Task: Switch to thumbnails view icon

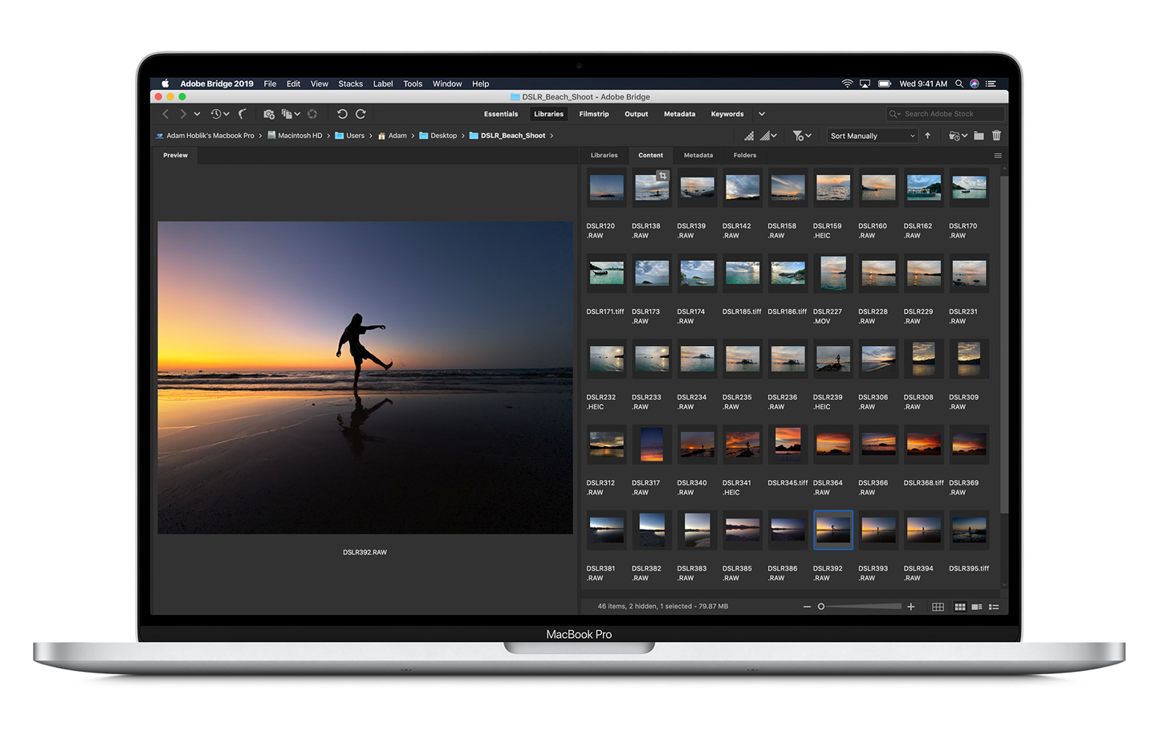Action: click(959, 607)
